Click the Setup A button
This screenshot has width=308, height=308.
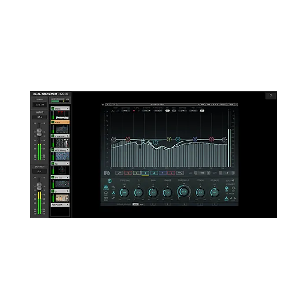pyautogui.click(x=223, y=104)
